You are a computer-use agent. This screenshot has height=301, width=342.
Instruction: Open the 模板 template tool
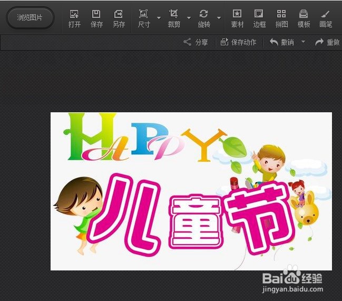304,19
